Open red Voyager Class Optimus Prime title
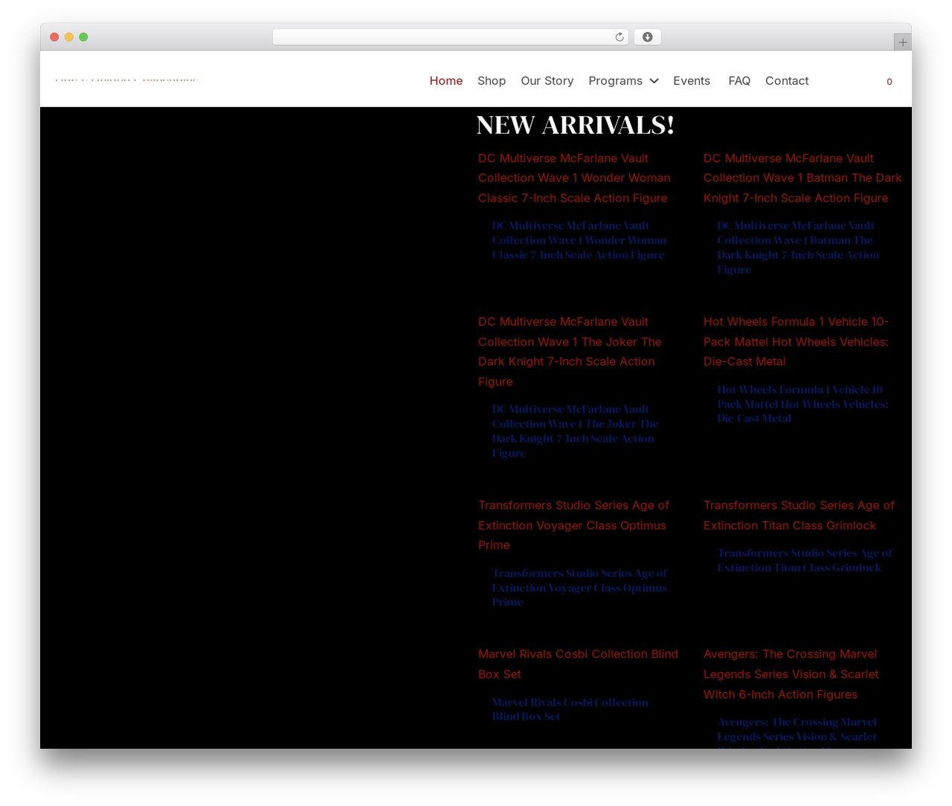This screenshot has width=952, height=806. [573, 525]
